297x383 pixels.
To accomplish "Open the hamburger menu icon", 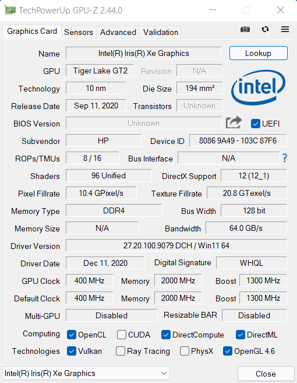I will [285, 30].
